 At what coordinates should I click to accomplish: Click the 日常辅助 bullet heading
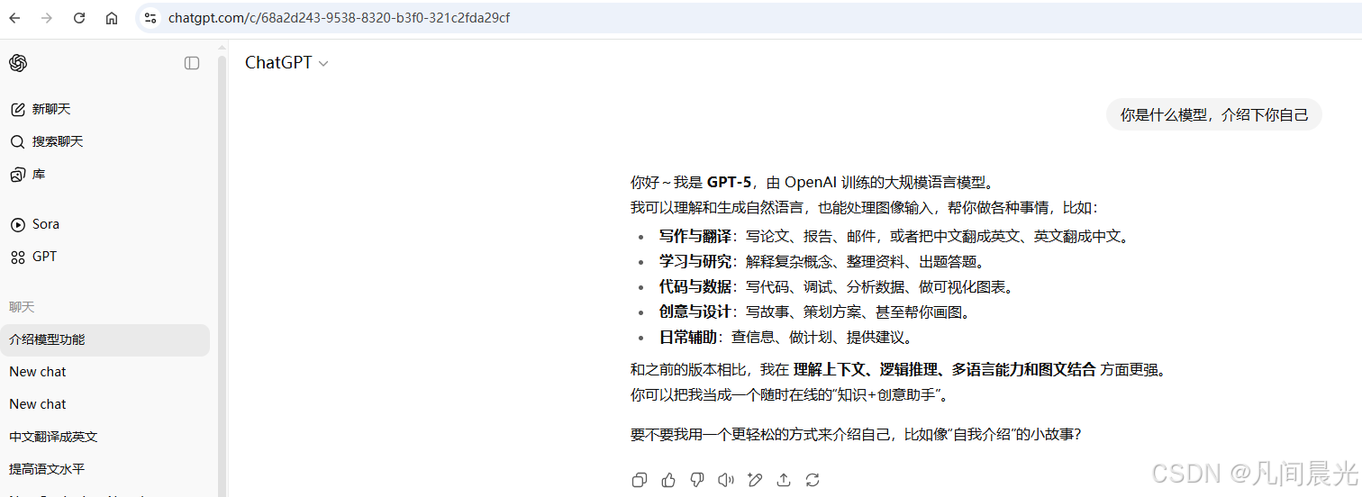(687, 338)
